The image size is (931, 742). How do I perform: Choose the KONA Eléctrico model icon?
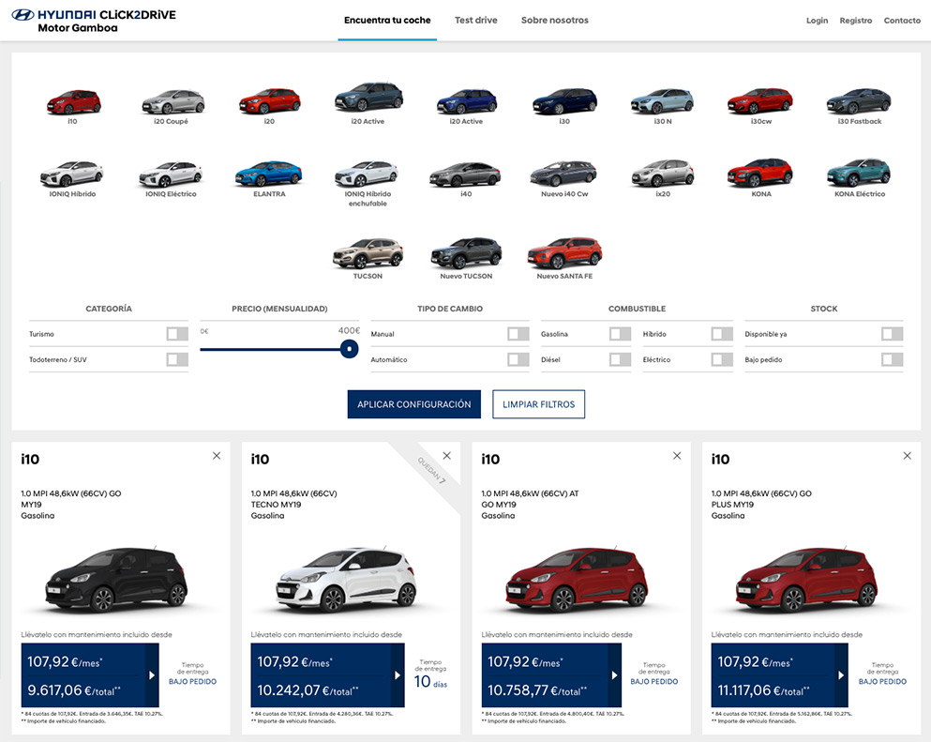click(x=858, y=174)
